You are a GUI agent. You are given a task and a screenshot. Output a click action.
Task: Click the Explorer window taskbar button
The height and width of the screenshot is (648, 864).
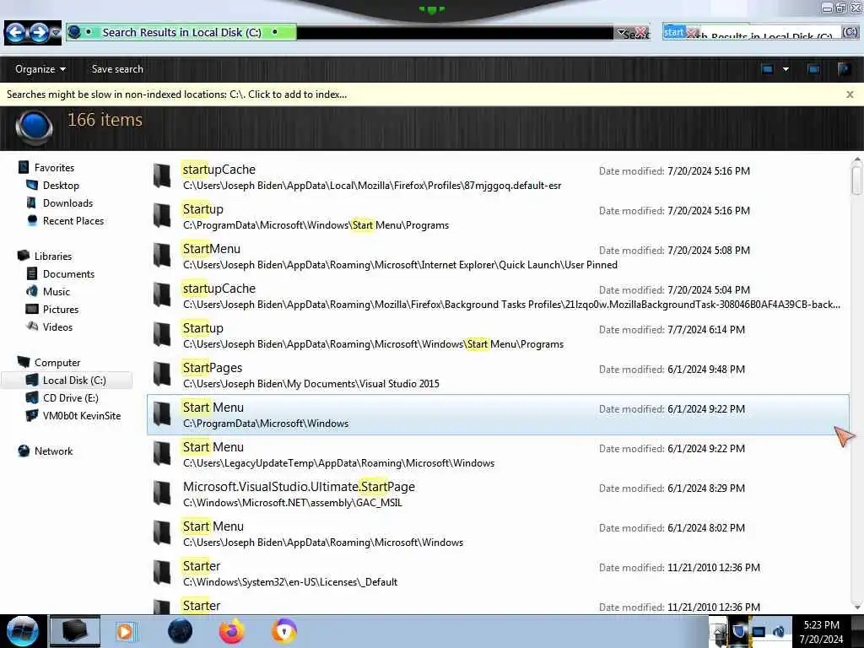tap(75, 631)
